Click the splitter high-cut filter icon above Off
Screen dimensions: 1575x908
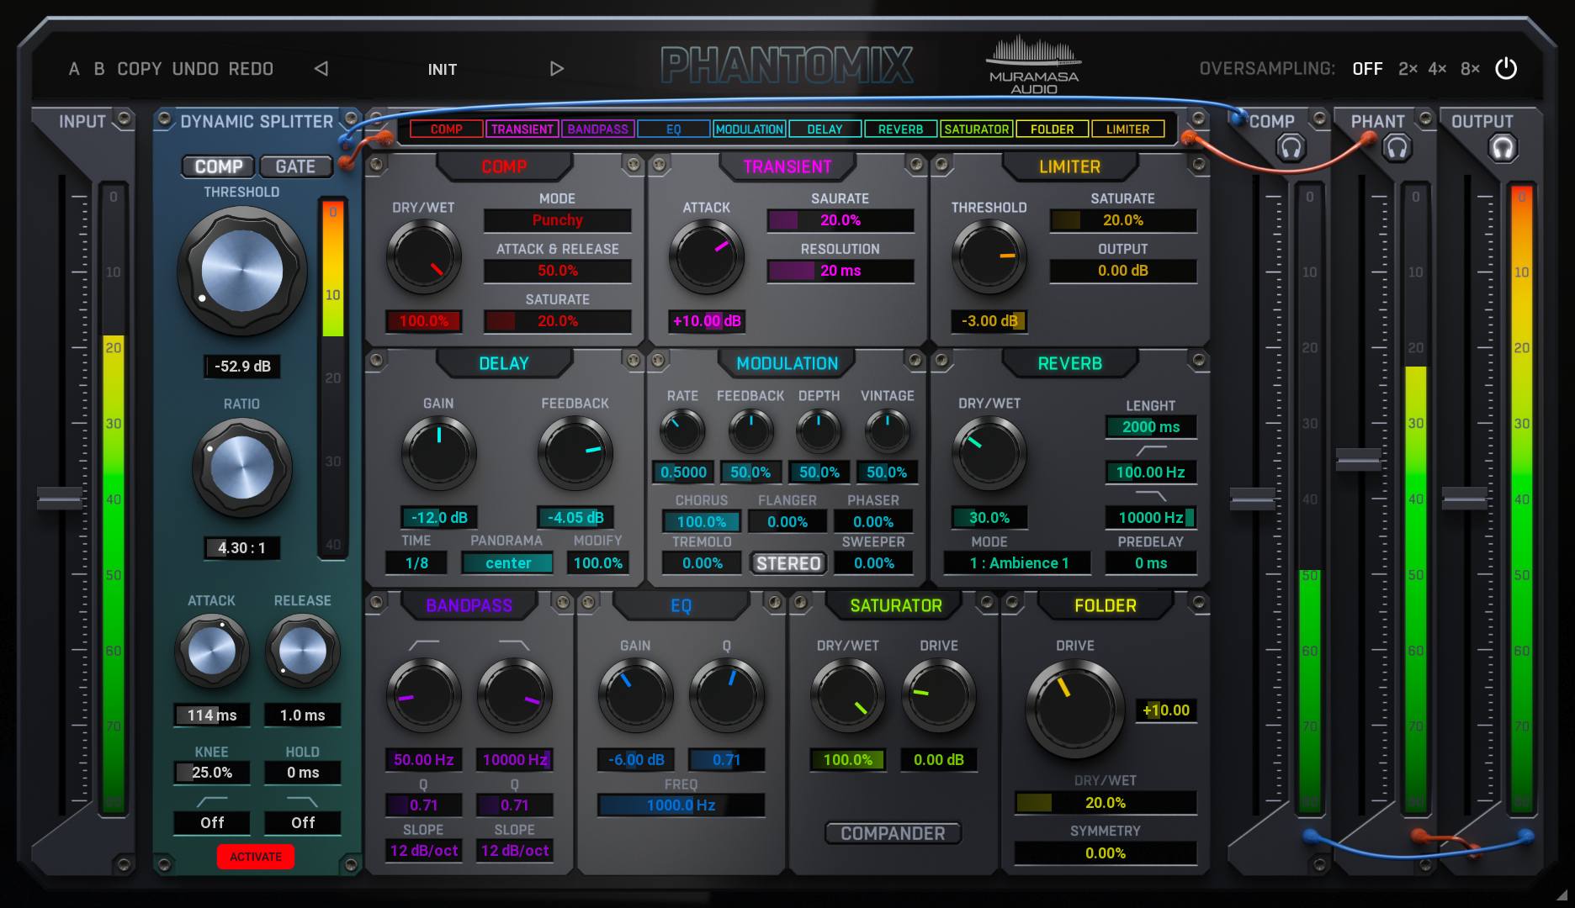[x=303, y=801]
